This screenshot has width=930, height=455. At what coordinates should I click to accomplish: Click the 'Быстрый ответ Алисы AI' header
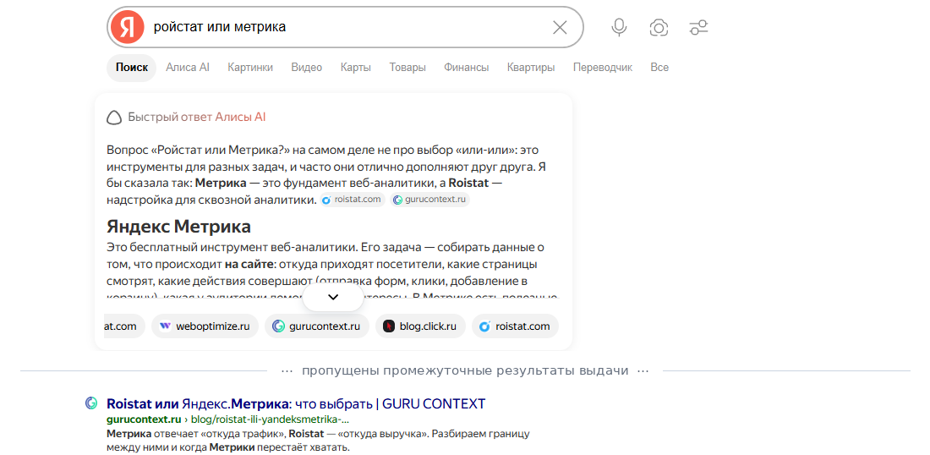point(196,118)
